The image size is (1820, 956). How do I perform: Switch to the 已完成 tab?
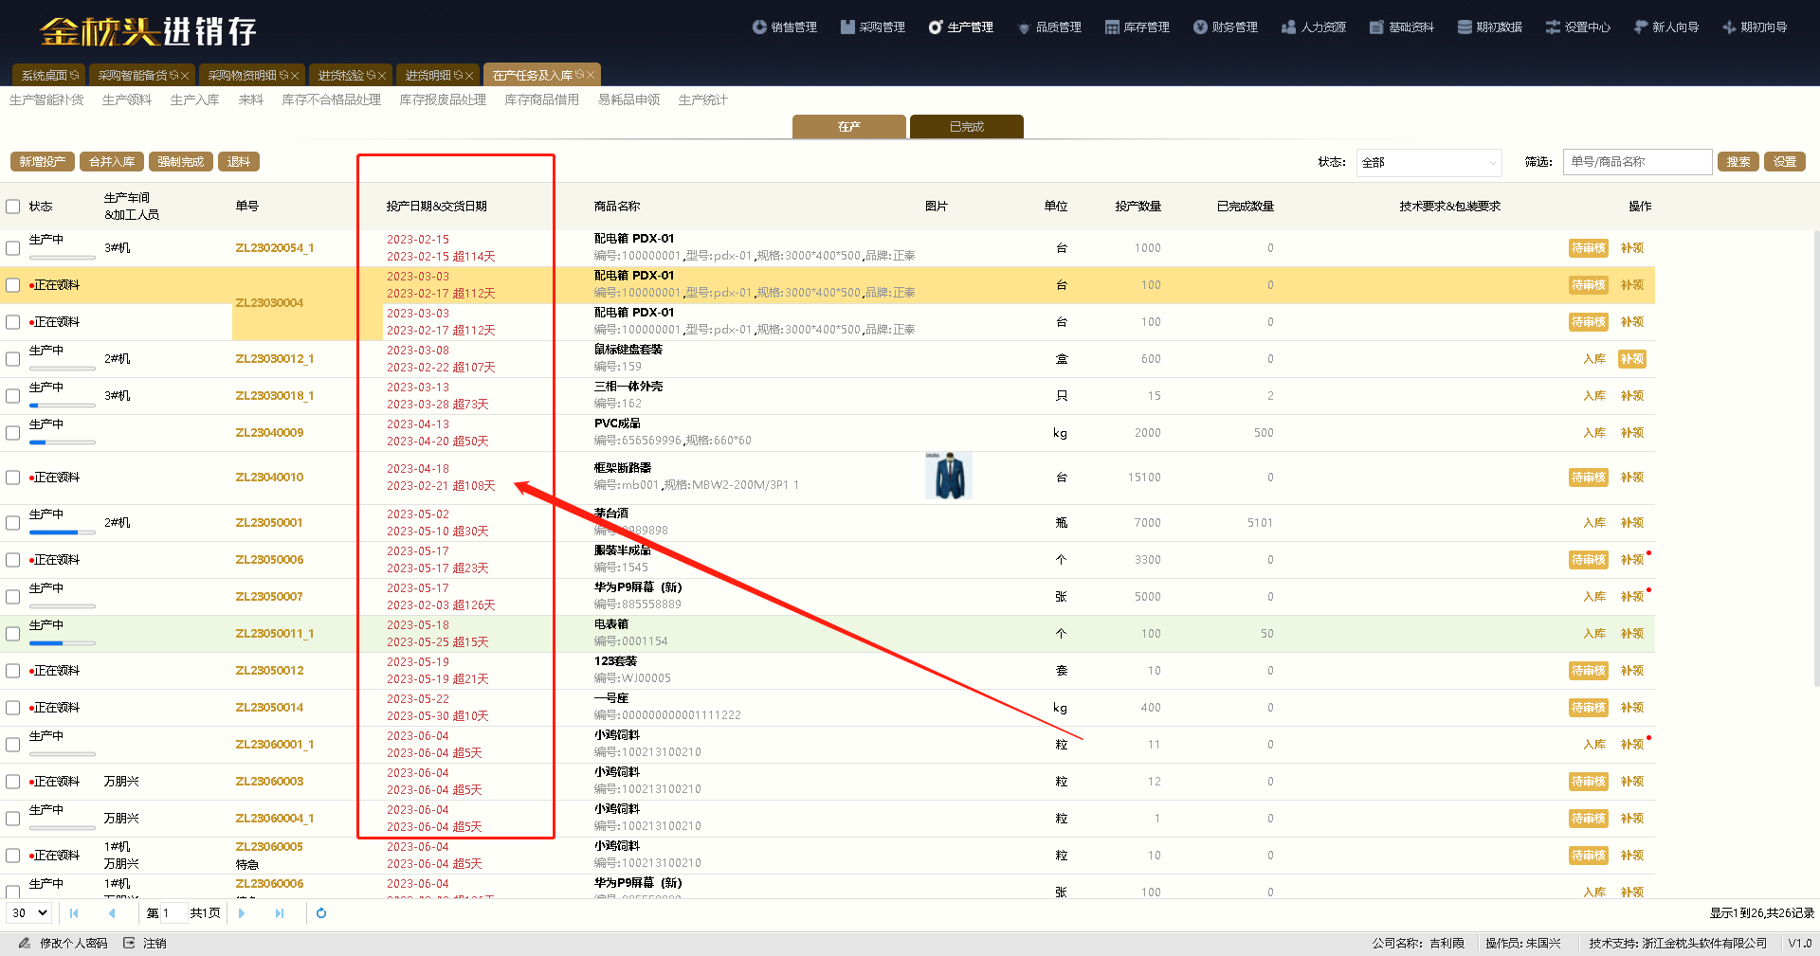coord(966,127)
